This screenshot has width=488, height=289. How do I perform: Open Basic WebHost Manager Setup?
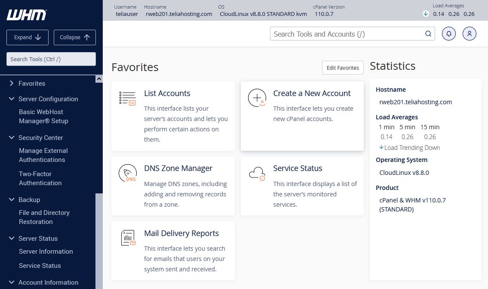pyautogui.click(x=43, y=116)
